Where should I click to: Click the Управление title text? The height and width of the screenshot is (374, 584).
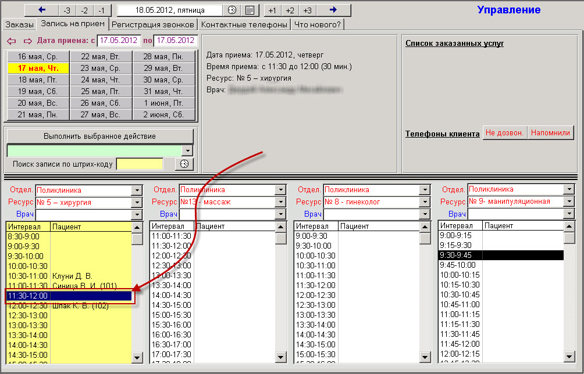[x=509, y=10]
